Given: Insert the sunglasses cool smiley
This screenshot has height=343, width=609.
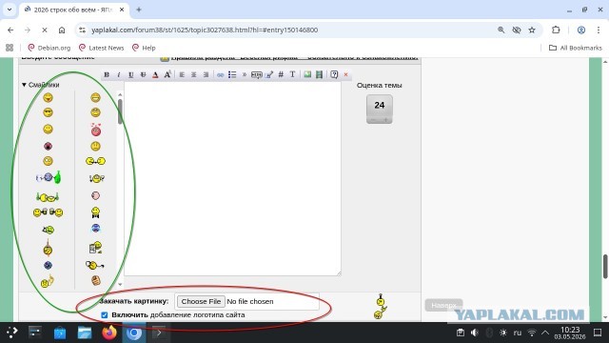Looking at the screenshot, I should click(x=48, y=112).
